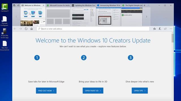Viewport: 181px width, 101px height.
Task: Click "Dive deeper into what's new" text
Action: [x=140, y=82]
